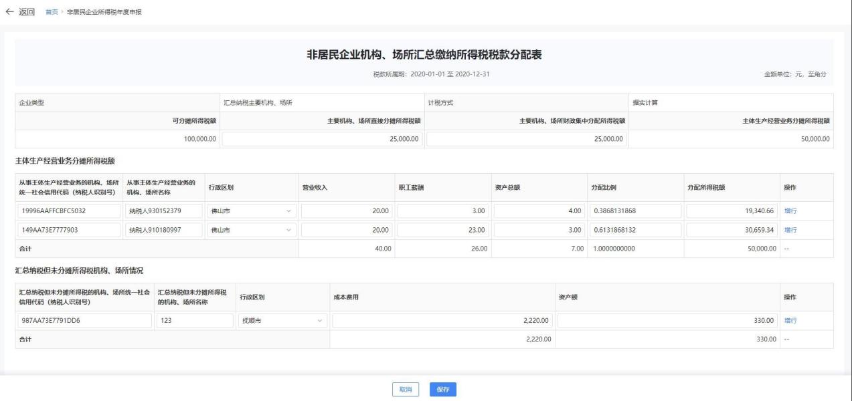Edit 资产总额 field in row 纳税人910180997

tap(539, 230)
